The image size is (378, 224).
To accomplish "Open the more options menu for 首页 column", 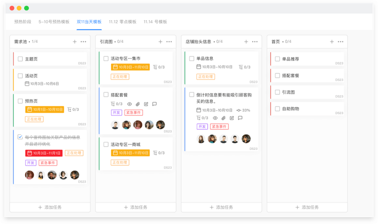I will point(341,42).
